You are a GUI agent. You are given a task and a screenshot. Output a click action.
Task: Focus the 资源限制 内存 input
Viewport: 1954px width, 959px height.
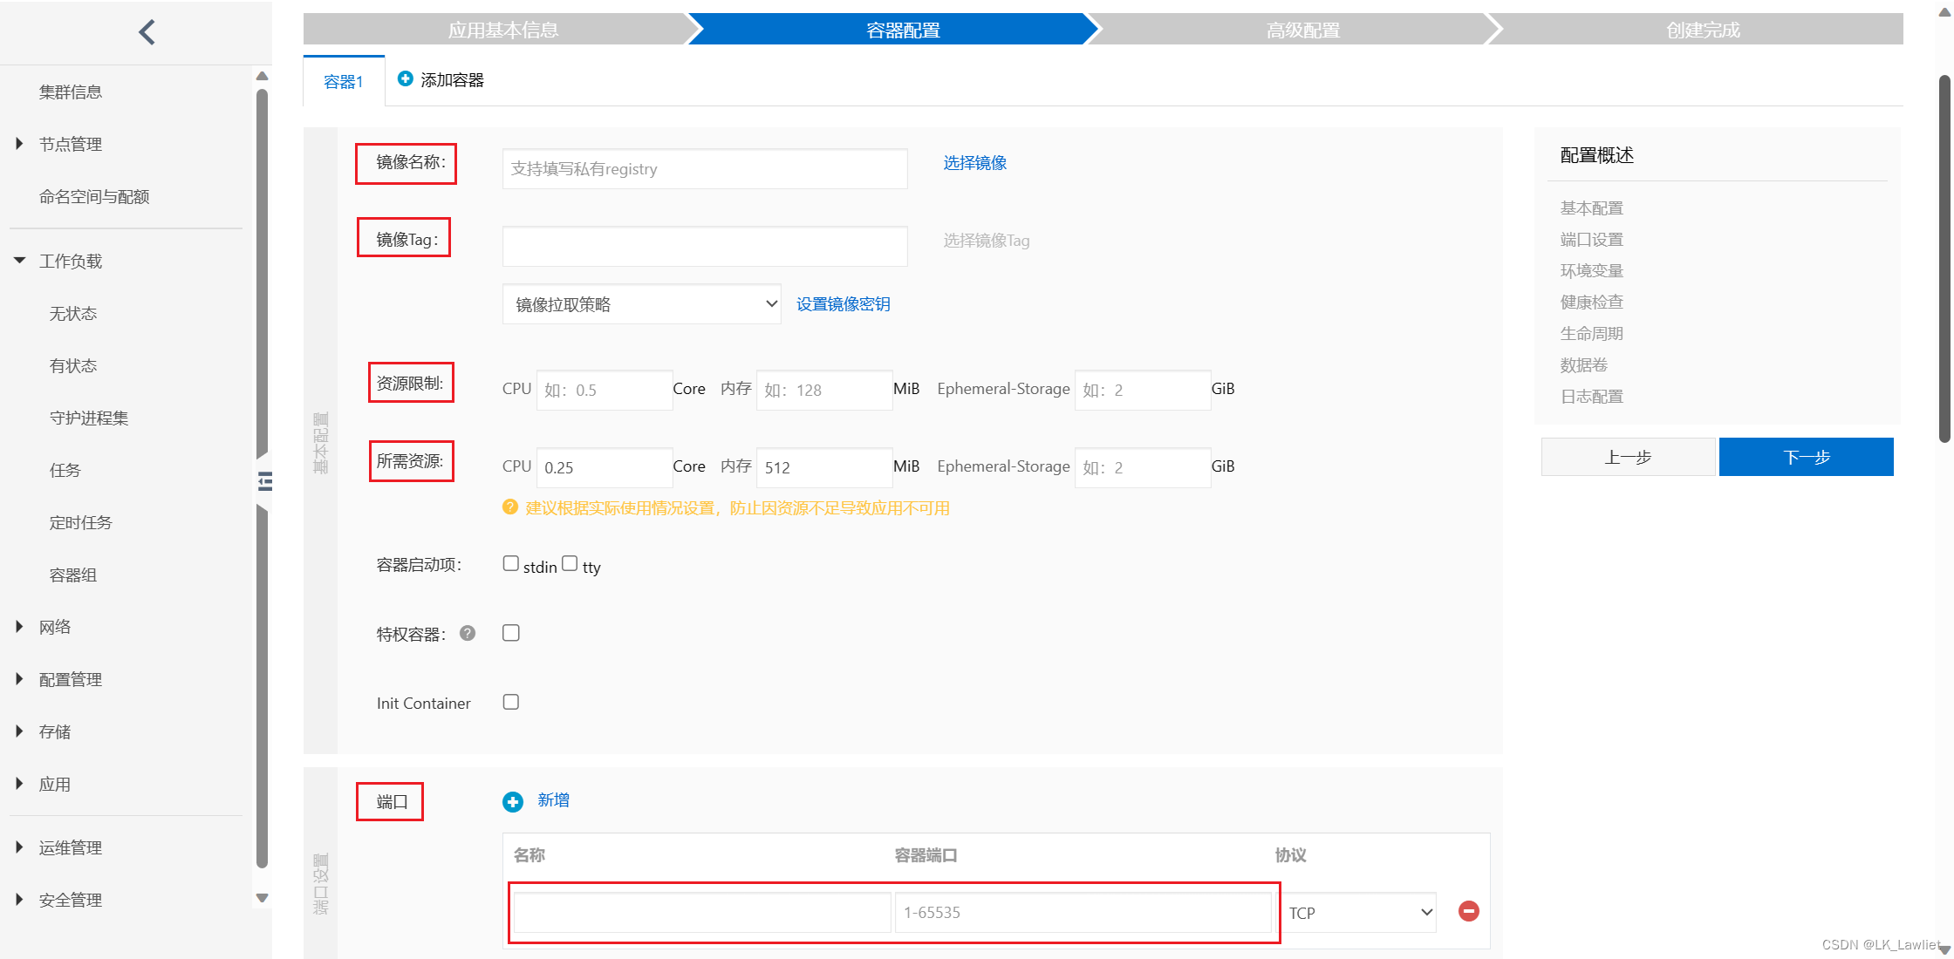824,390
